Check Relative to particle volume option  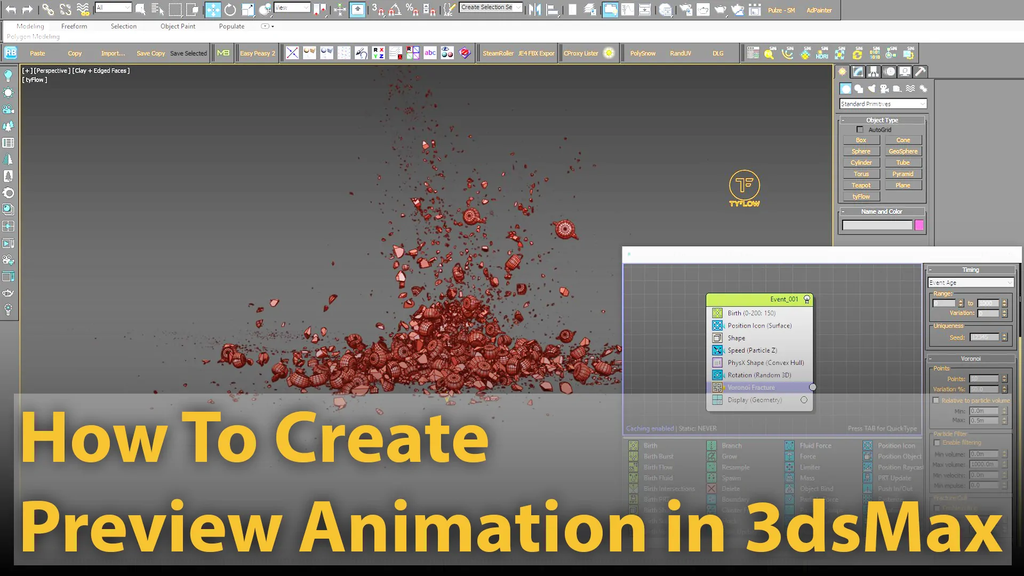point(936,400)
